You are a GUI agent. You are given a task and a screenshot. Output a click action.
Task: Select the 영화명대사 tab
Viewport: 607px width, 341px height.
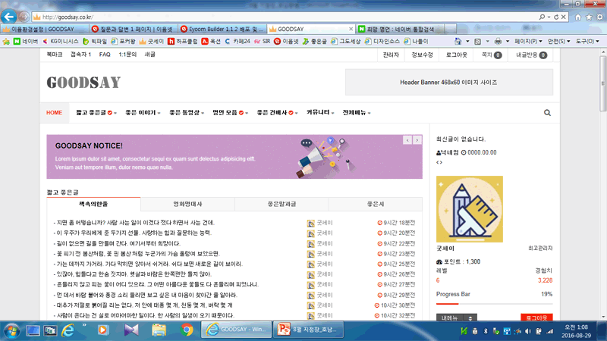(x=187, y=204)
